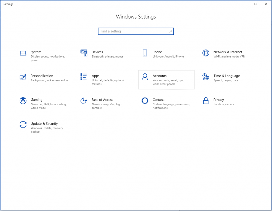This screenshot has width=272, height=211.
Task: Click "Wi-Fi, airplane mode, VPN" text
Action: (229, 57)
